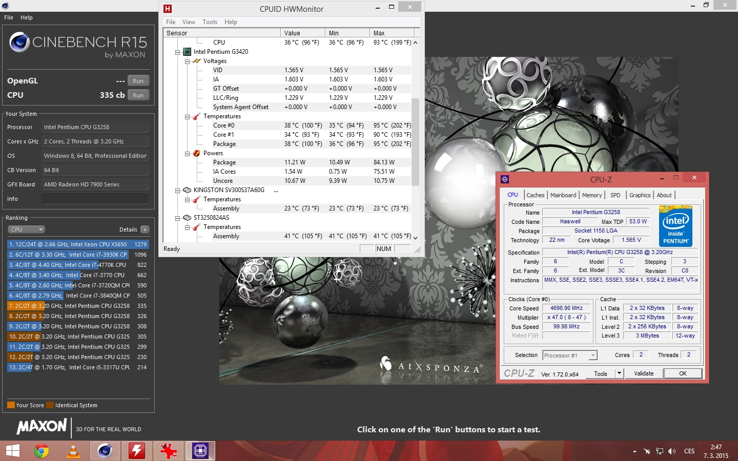Open the View menu in HWMonitor
Screen dimensions: 738x461
pyautogui.click(x=189, y=22)
